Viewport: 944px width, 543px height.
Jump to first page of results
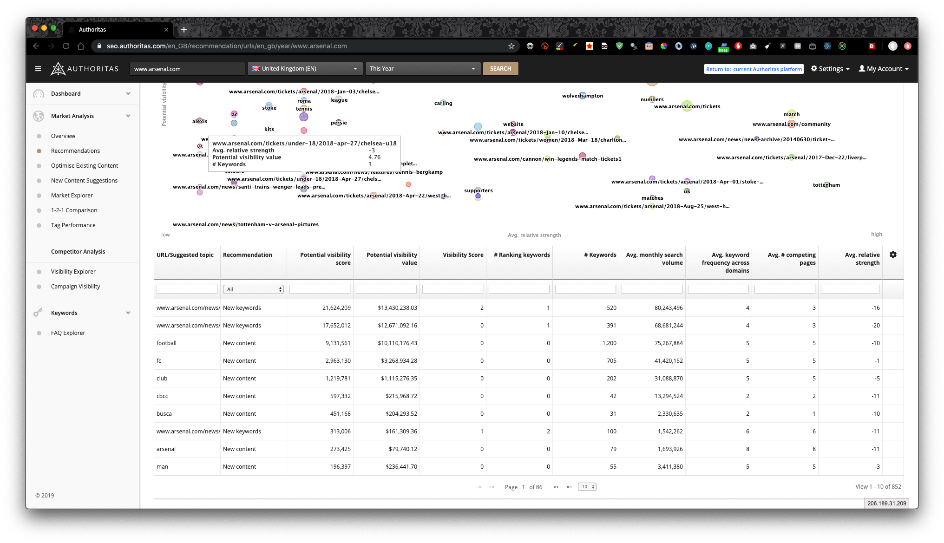[x=479, y=487]
